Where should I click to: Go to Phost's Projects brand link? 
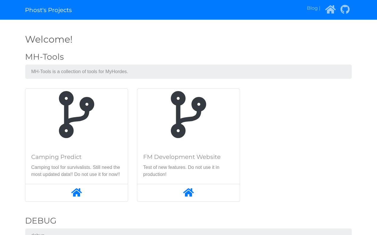click(x=48, y=10)
